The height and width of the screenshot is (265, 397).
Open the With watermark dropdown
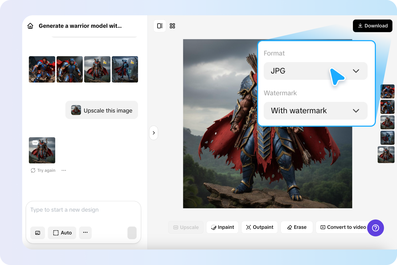[x=315, y=111]
